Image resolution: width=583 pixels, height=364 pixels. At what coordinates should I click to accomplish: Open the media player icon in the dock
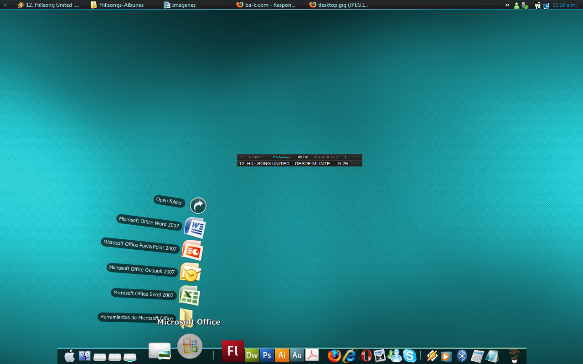coord(446,356)
